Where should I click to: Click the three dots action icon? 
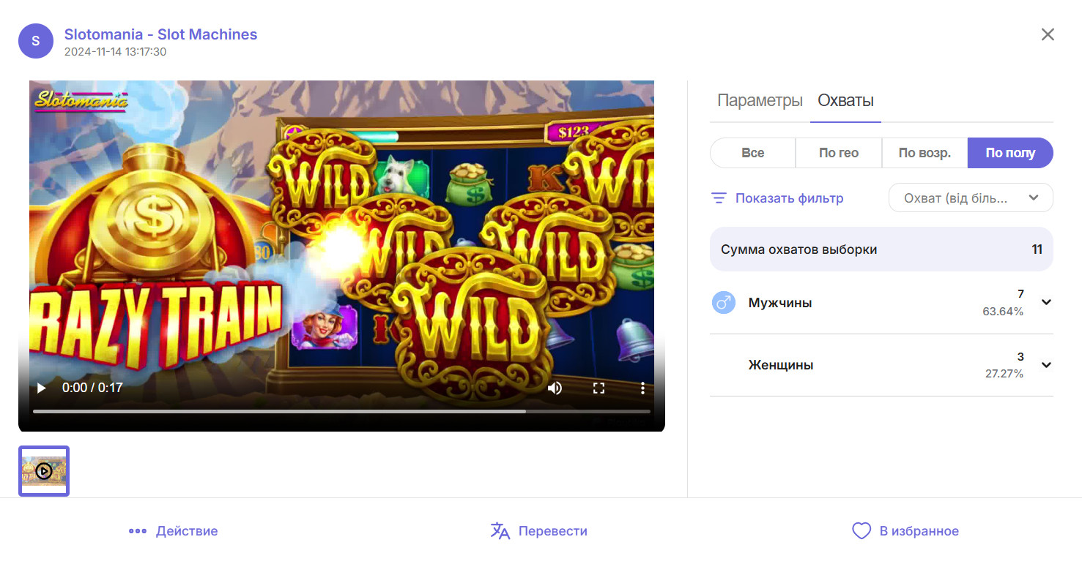pyautogui.click(x=138, y=531)
